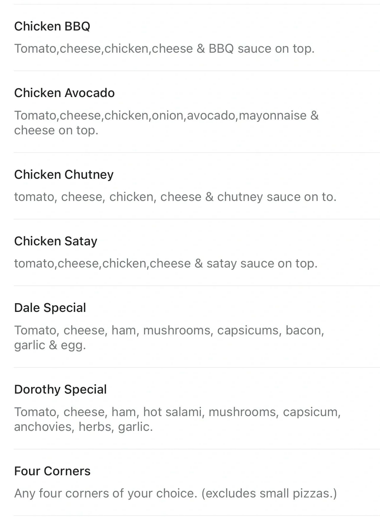Tap 'garlic & egg.' line under Dale Special
The height and width of the screenshot is (517, 380).
50,345
